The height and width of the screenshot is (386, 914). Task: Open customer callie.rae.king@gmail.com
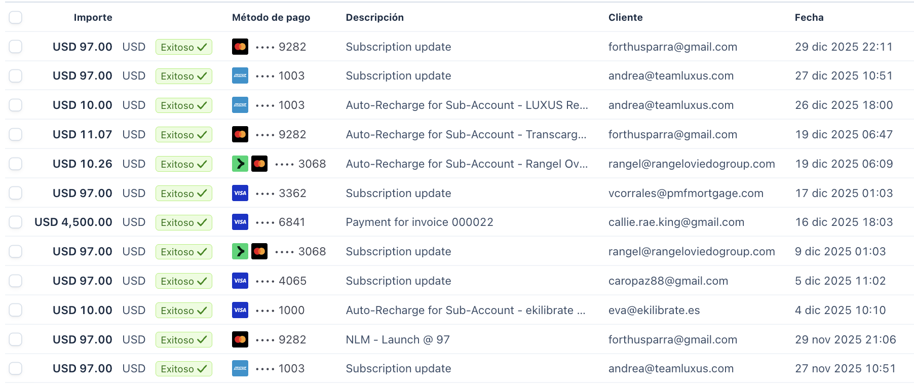pos(676,222)
